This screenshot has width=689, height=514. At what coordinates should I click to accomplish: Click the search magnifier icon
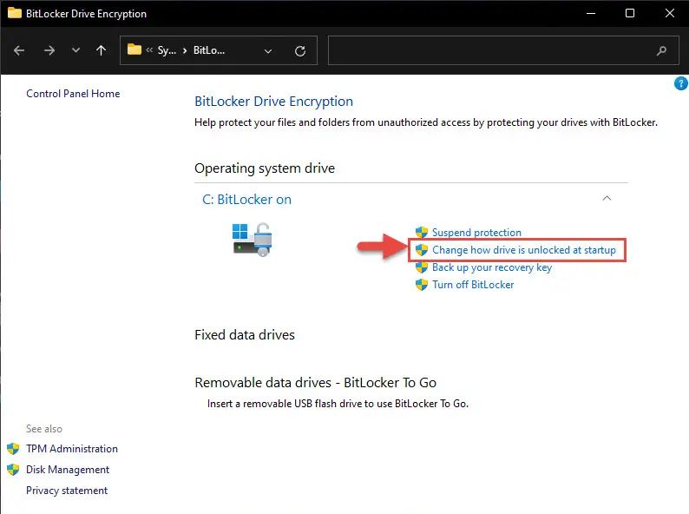click(662, 50)
